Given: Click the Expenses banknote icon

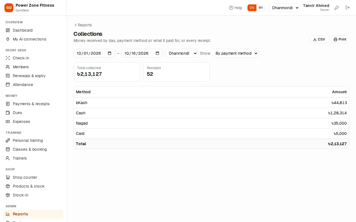Looking at the screenshot, I should pyautogui.click(x=8, y=122).
